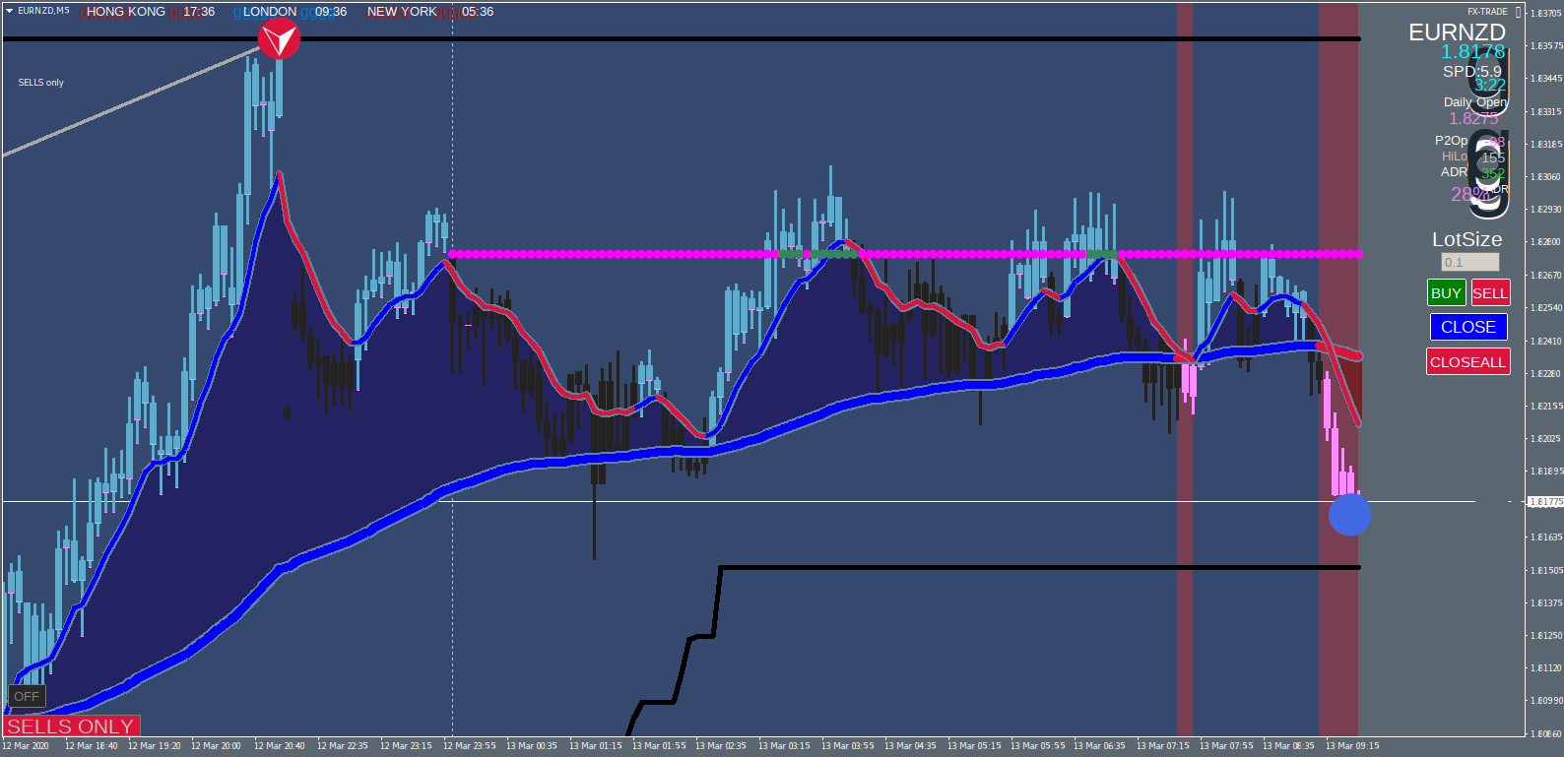Click the red SELLS ONLY button
The height and width of the screenshot is (757, 1564).
point(71,726)
